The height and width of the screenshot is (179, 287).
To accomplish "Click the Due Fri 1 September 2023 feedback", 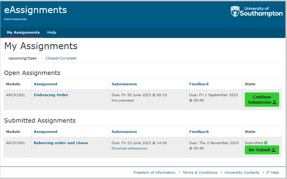I will (x=214, y=97).
